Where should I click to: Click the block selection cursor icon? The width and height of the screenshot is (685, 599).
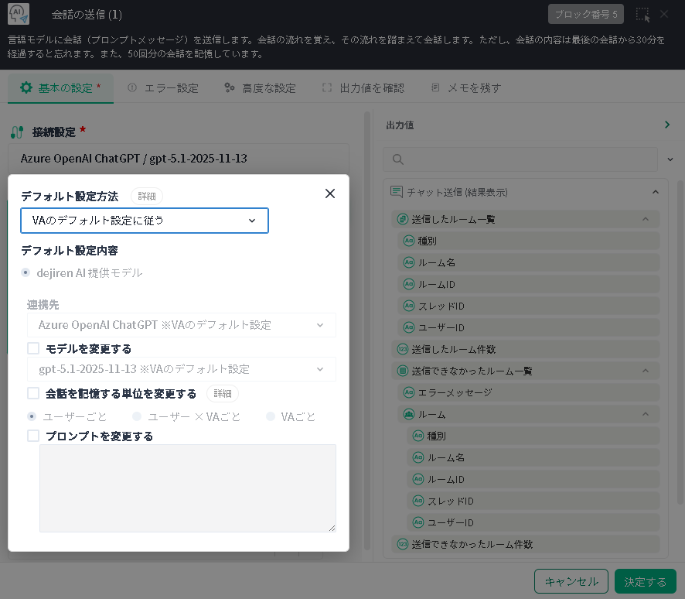[643, 15]
